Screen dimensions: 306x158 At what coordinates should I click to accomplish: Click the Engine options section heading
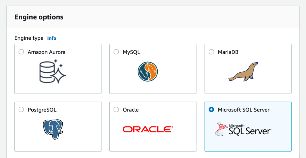(39, 17)
